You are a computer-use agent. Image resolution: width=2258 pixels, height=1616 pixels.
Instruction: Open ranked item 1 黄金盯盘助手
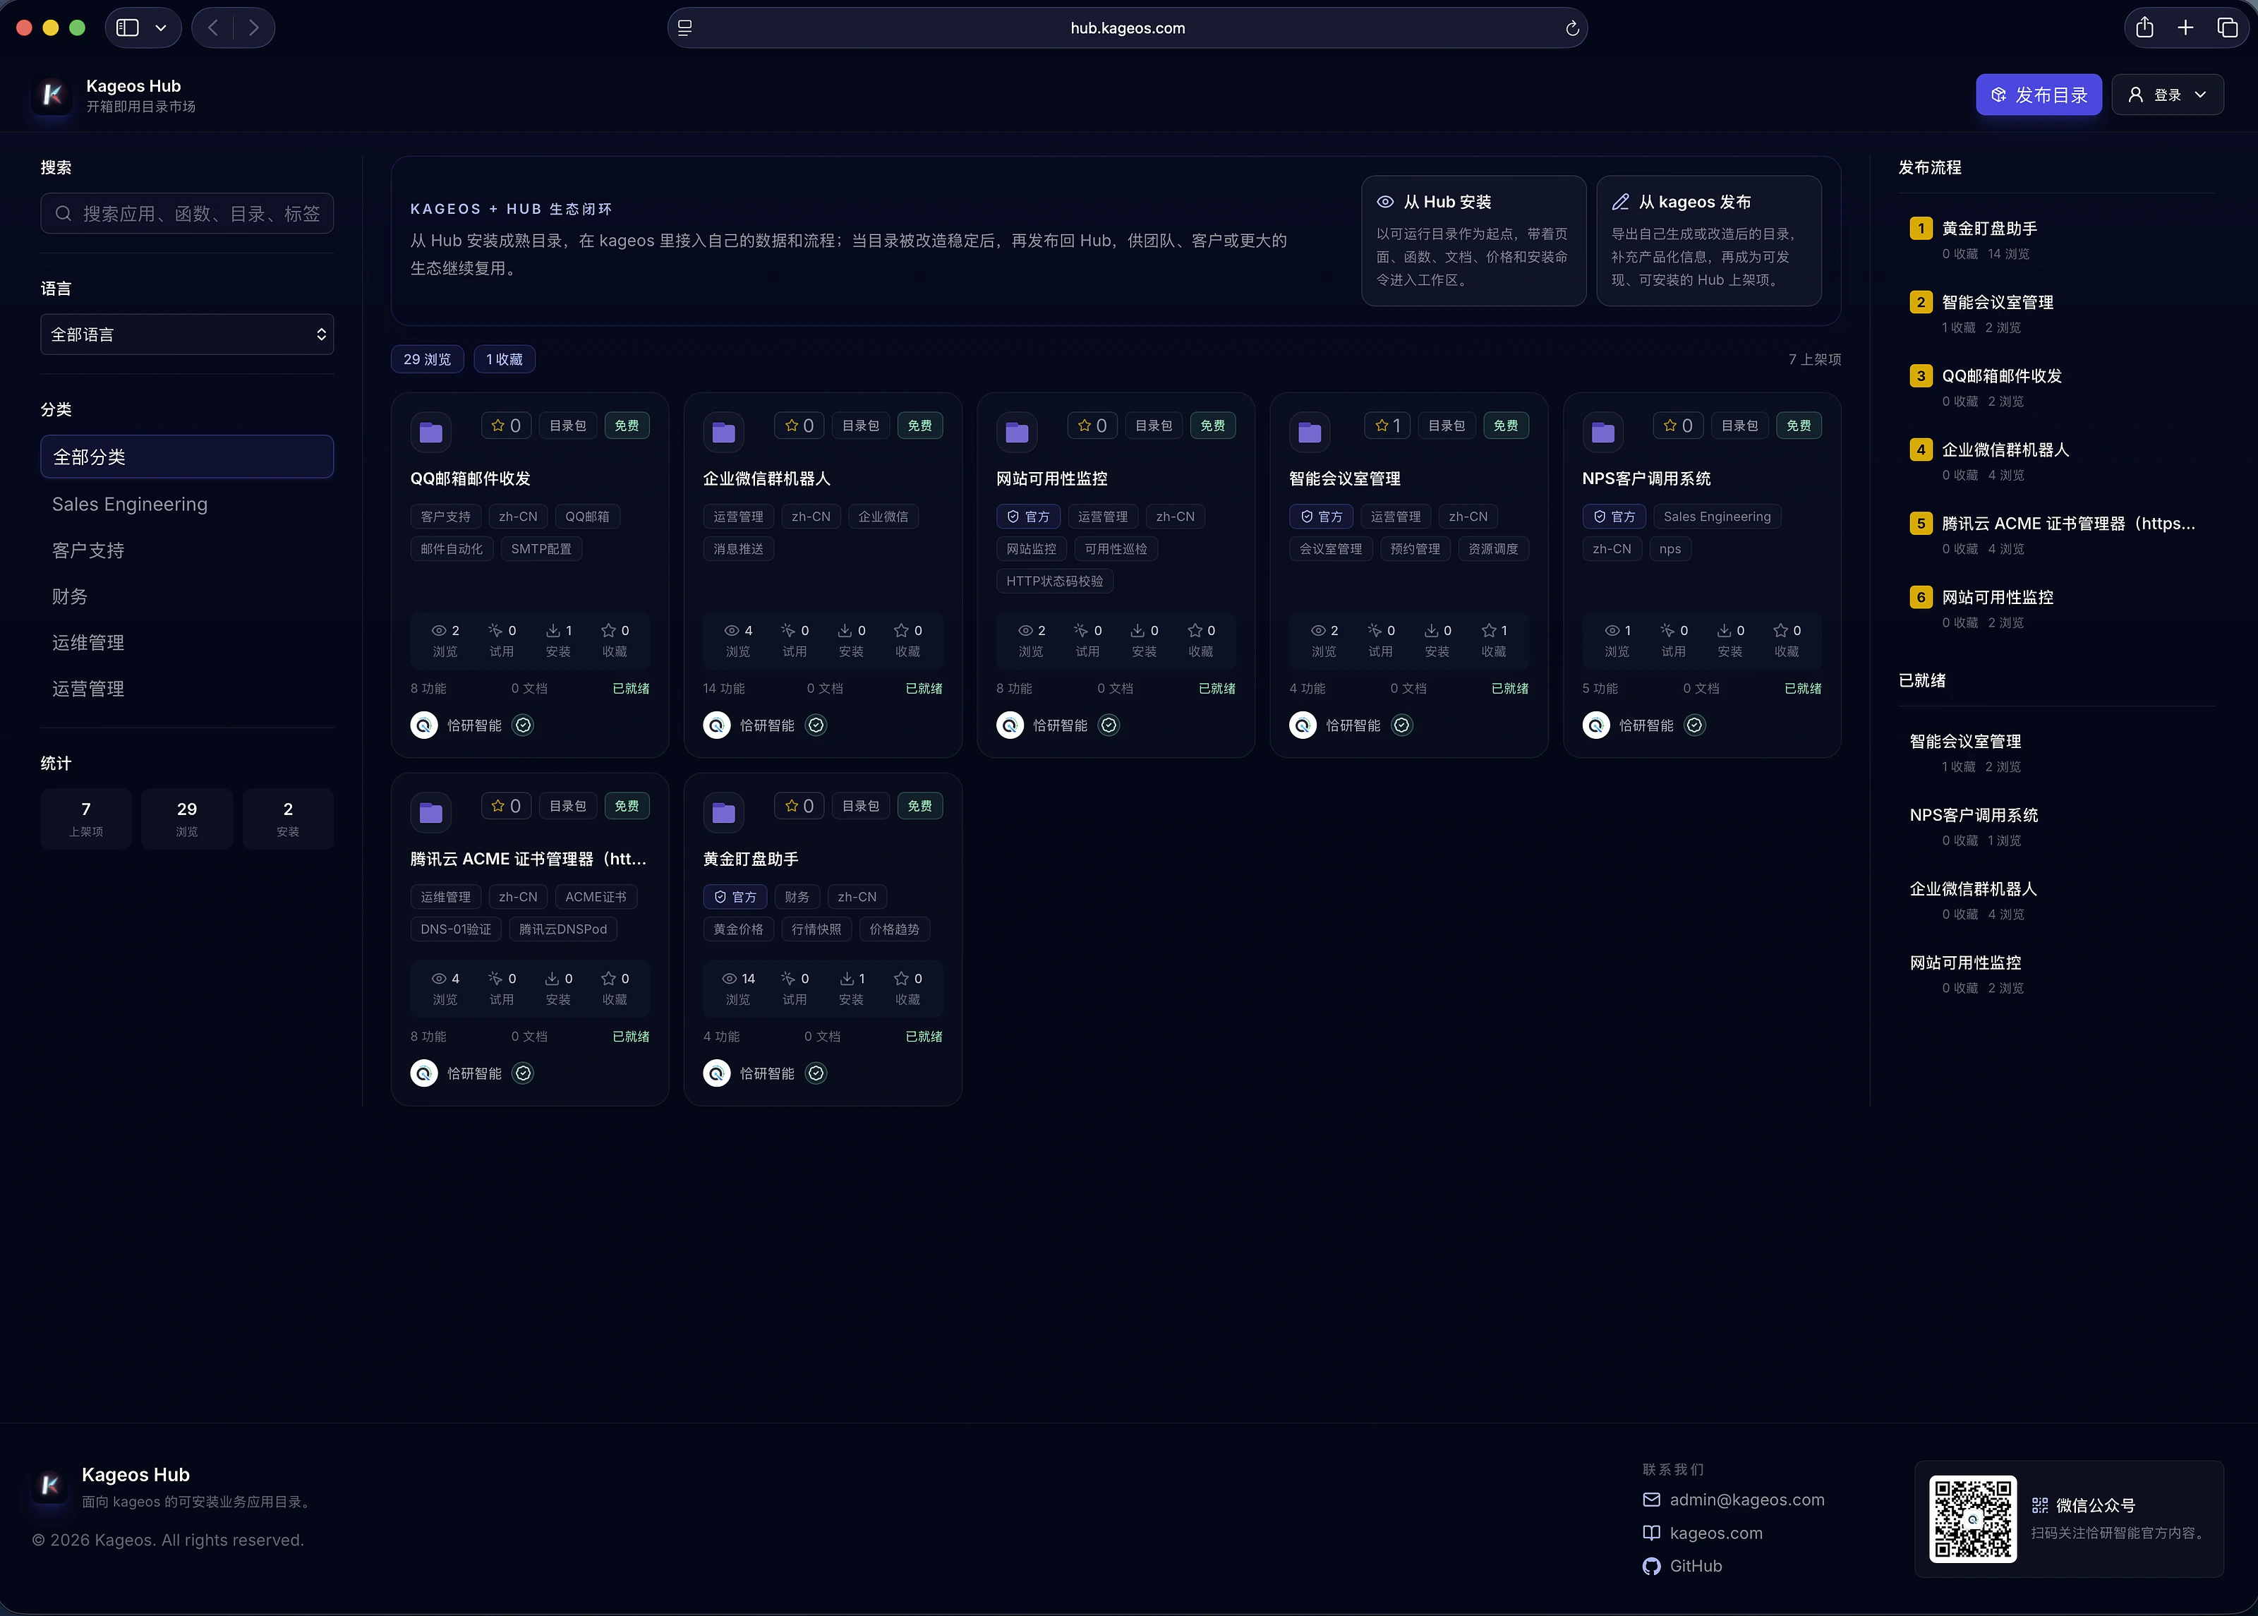click(1989, 229)
